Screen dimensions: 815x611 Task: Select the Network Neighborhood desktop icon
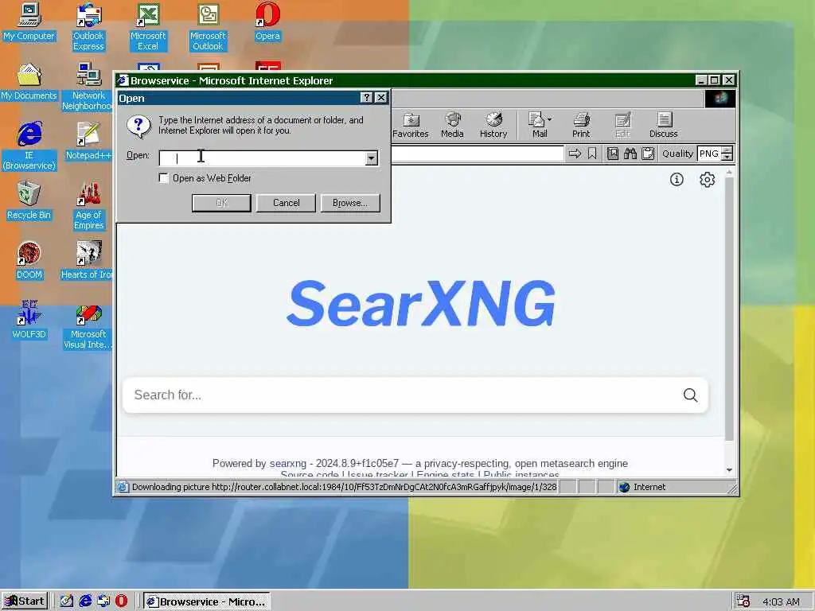point(88,87)
